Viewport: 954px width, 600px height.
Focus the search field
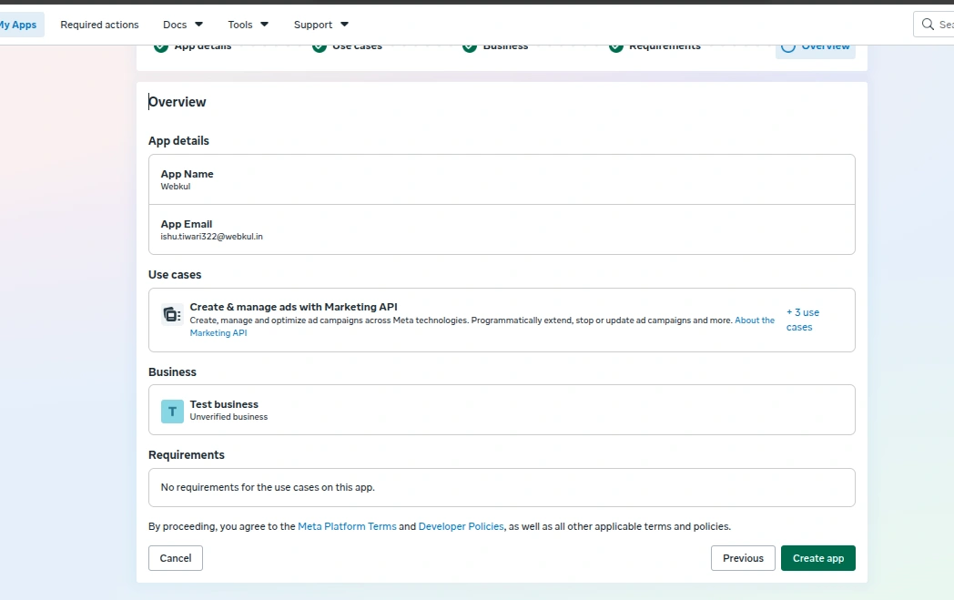[933, 25]
